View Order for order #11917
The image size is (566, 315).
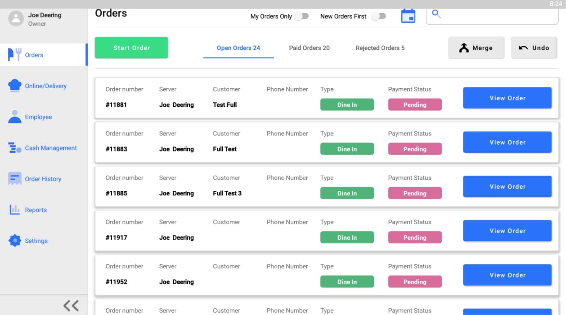click(x=507, y=231)
